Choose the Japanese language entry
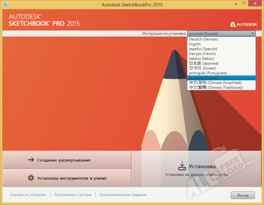The image size is (264, 205). (221, 63)
